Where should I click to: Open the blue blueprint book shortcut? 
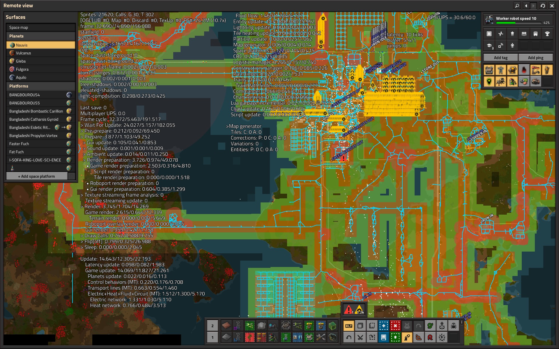pyautogui.click(x=384, y=338)
